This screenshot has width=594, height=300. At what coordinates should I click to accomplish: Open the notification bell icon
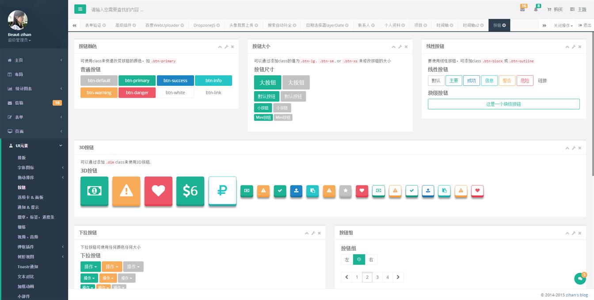[x=536, y=9]
